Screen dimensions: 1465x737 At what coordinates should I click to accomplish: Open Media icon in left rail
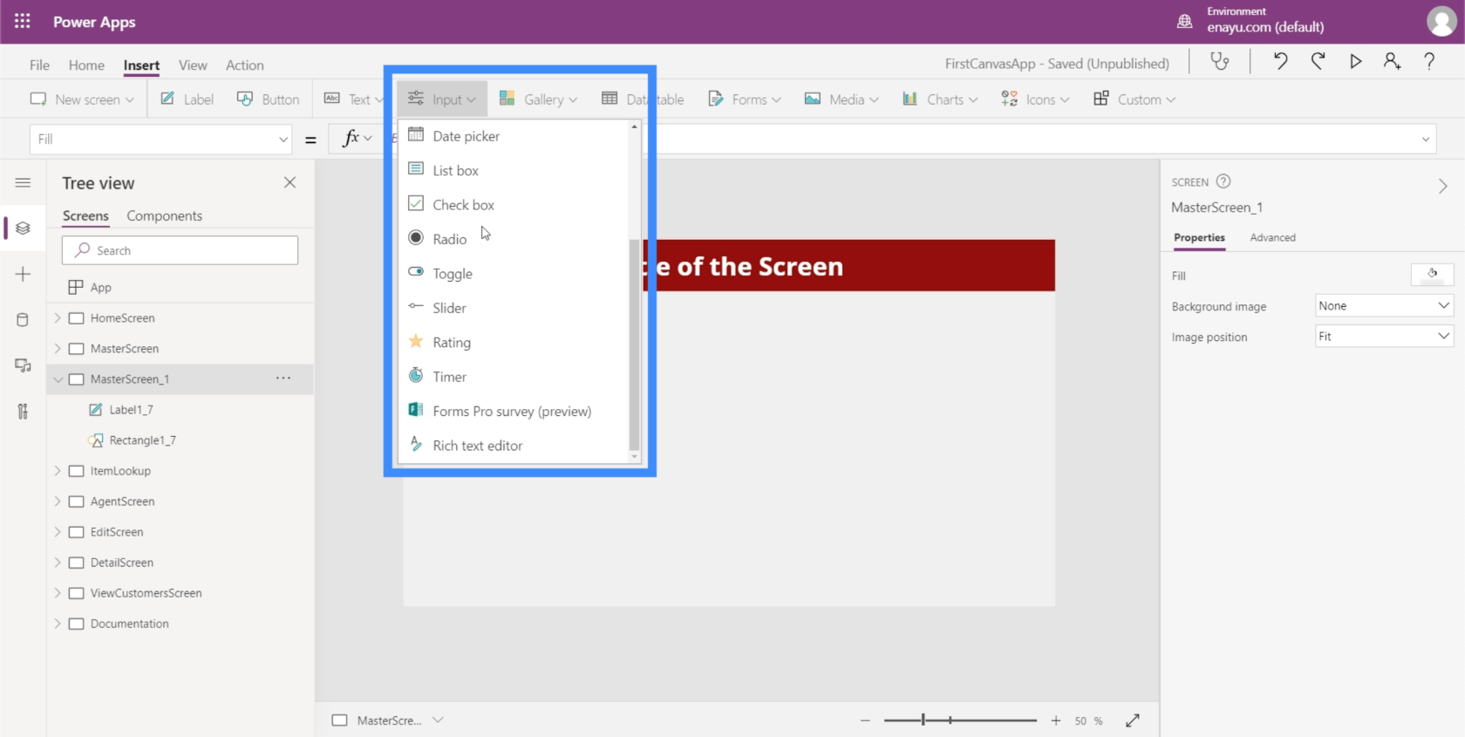[23, 365]
